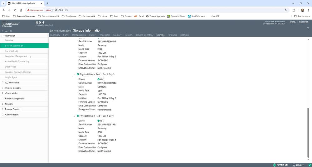Click Expand All in sidebar
The width and height of the screenshot is (312, 167).
pos(7,31)
